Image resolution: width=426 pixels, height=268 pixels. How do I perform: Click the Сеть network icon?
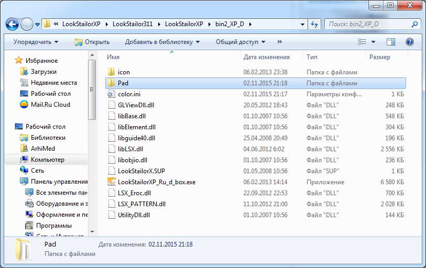24,170
